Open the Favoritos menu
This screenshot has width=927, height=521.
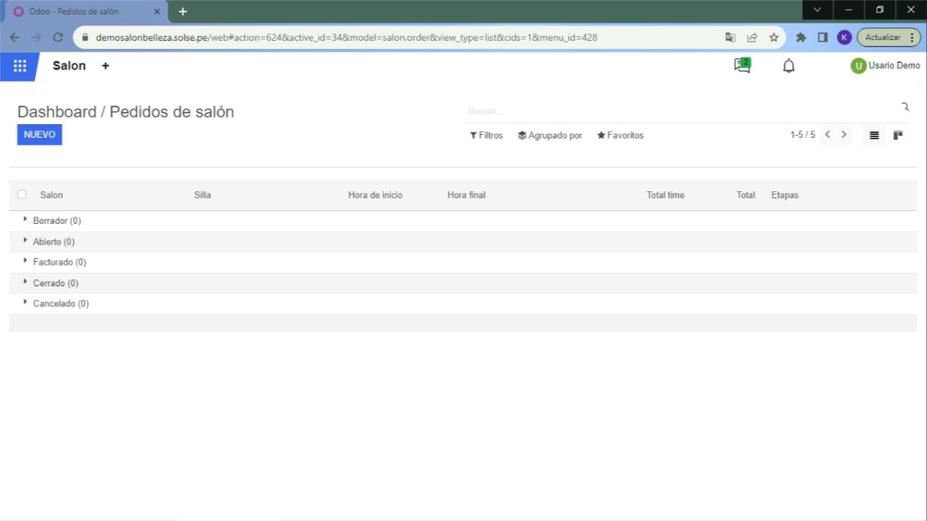[620, 136]
